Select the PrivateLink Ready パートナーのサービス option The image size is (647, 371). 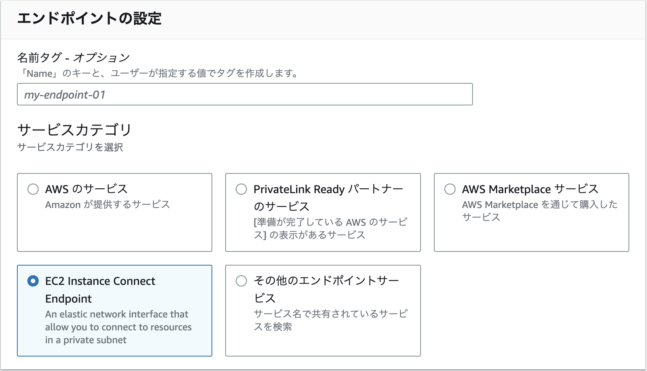point(241,189)
